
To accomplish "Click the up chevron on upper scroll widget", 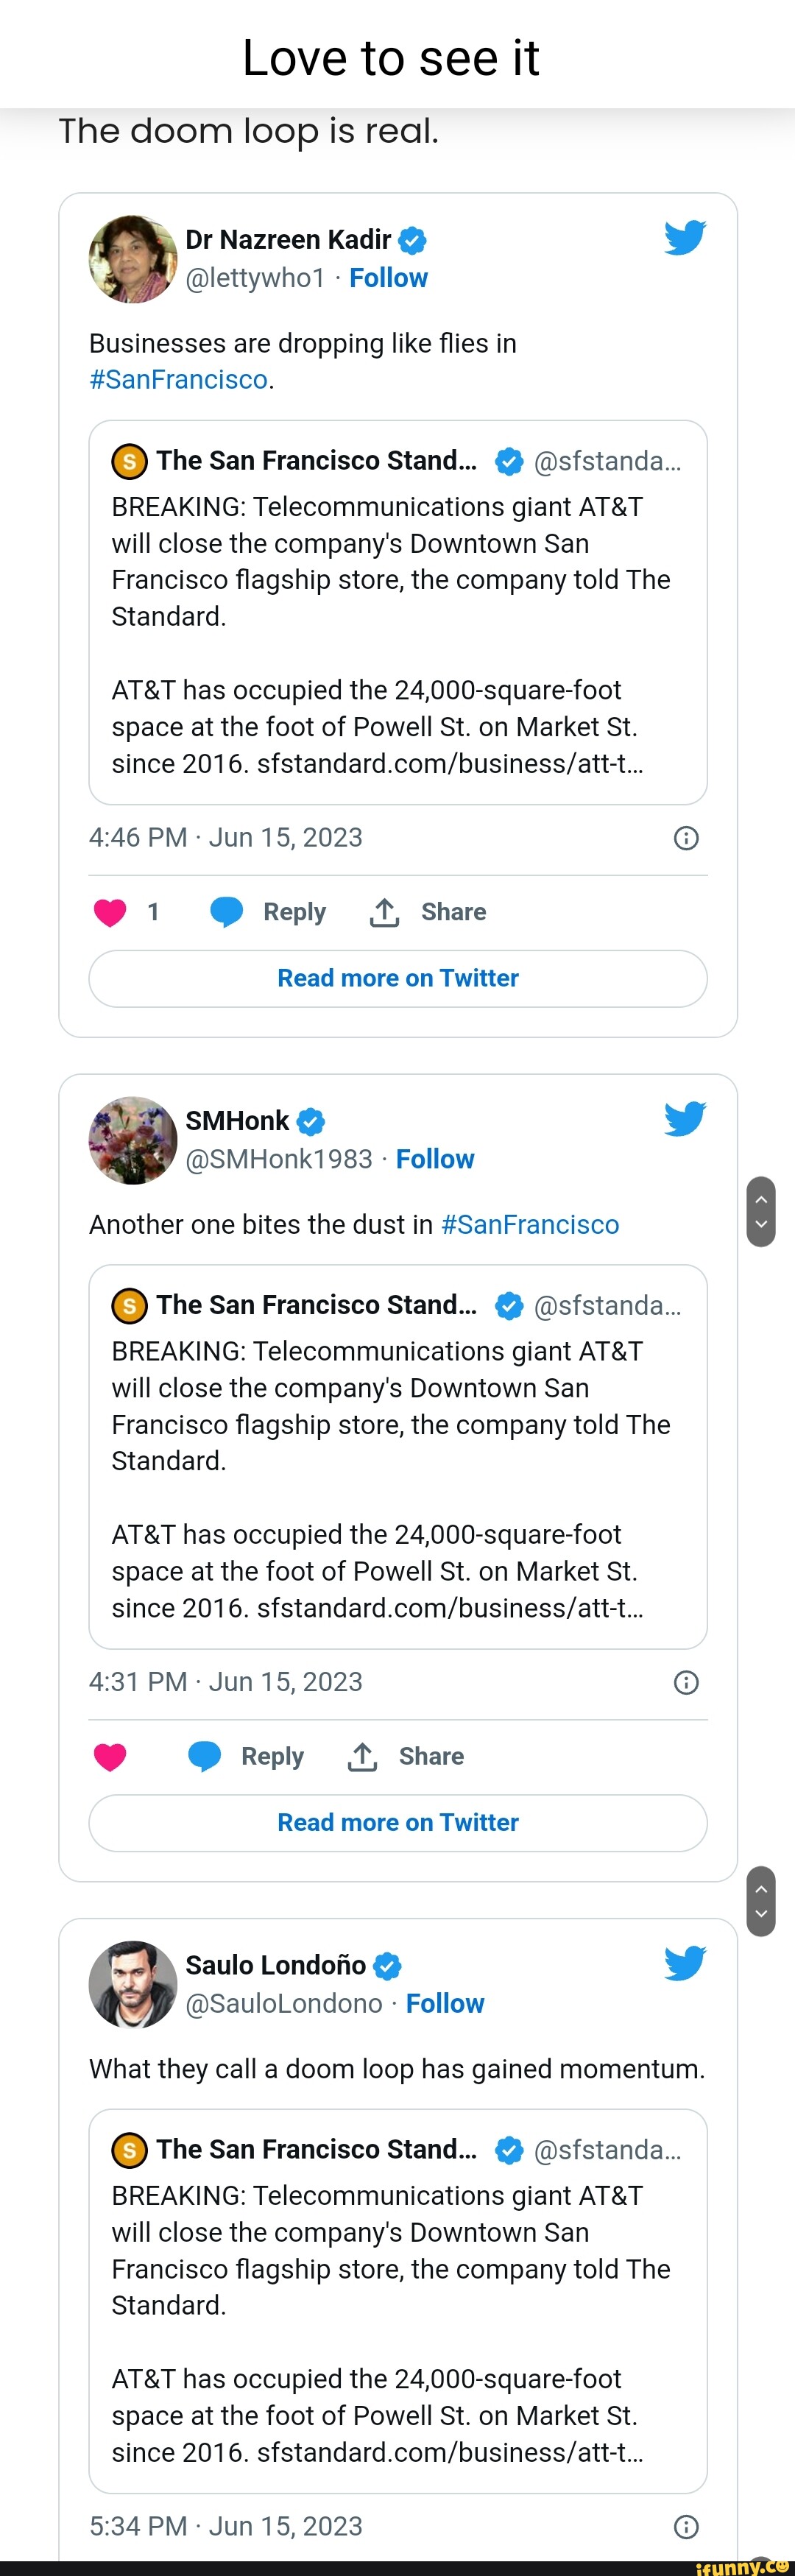I will pos(761,1199).
